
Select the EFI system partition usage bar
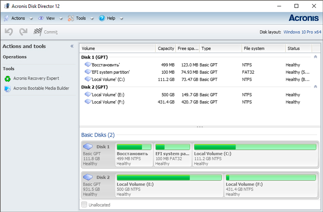pyautogui.click(x=173, y=147)
